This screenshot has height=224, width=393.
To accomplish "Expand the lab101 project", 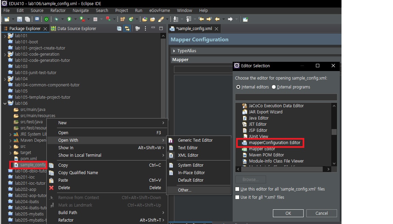I will [5, 36].
